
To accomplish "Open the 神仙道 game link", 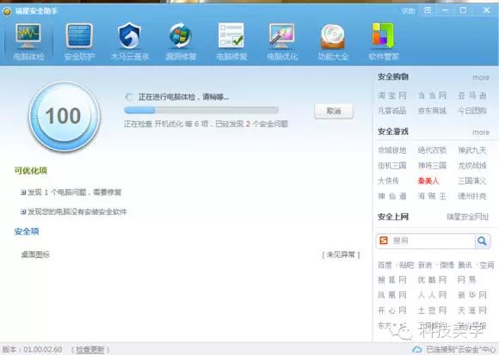I will click(x=392, y=196).
